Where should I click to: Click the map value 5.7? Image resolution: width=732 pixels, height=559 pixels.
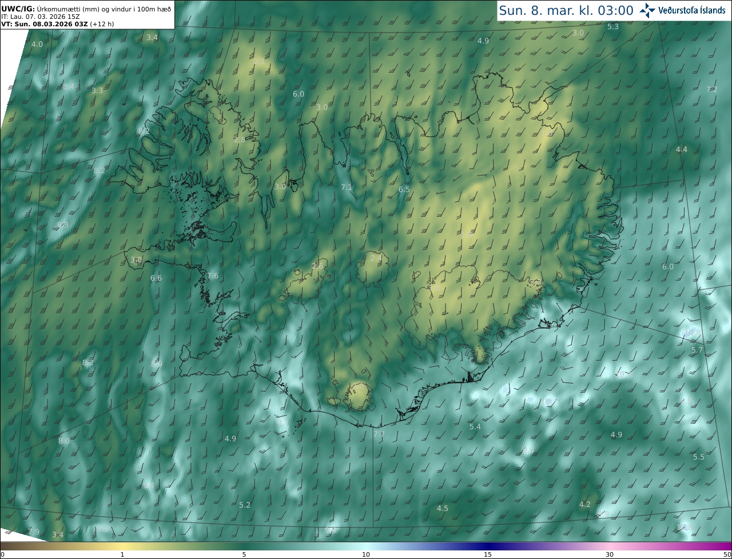(x=697, y=350)
